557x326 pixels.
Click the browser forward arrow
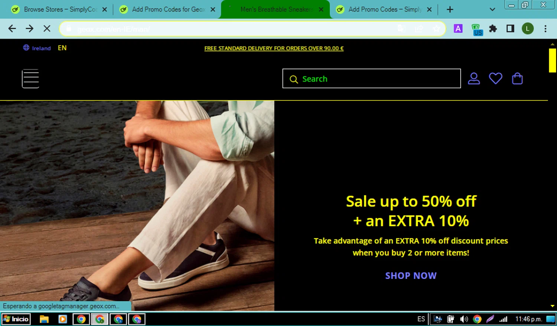pos(29,29)
